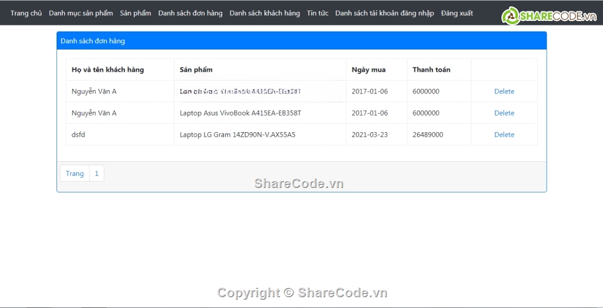Select Danh sách đơn hàng in navbar

190,13
